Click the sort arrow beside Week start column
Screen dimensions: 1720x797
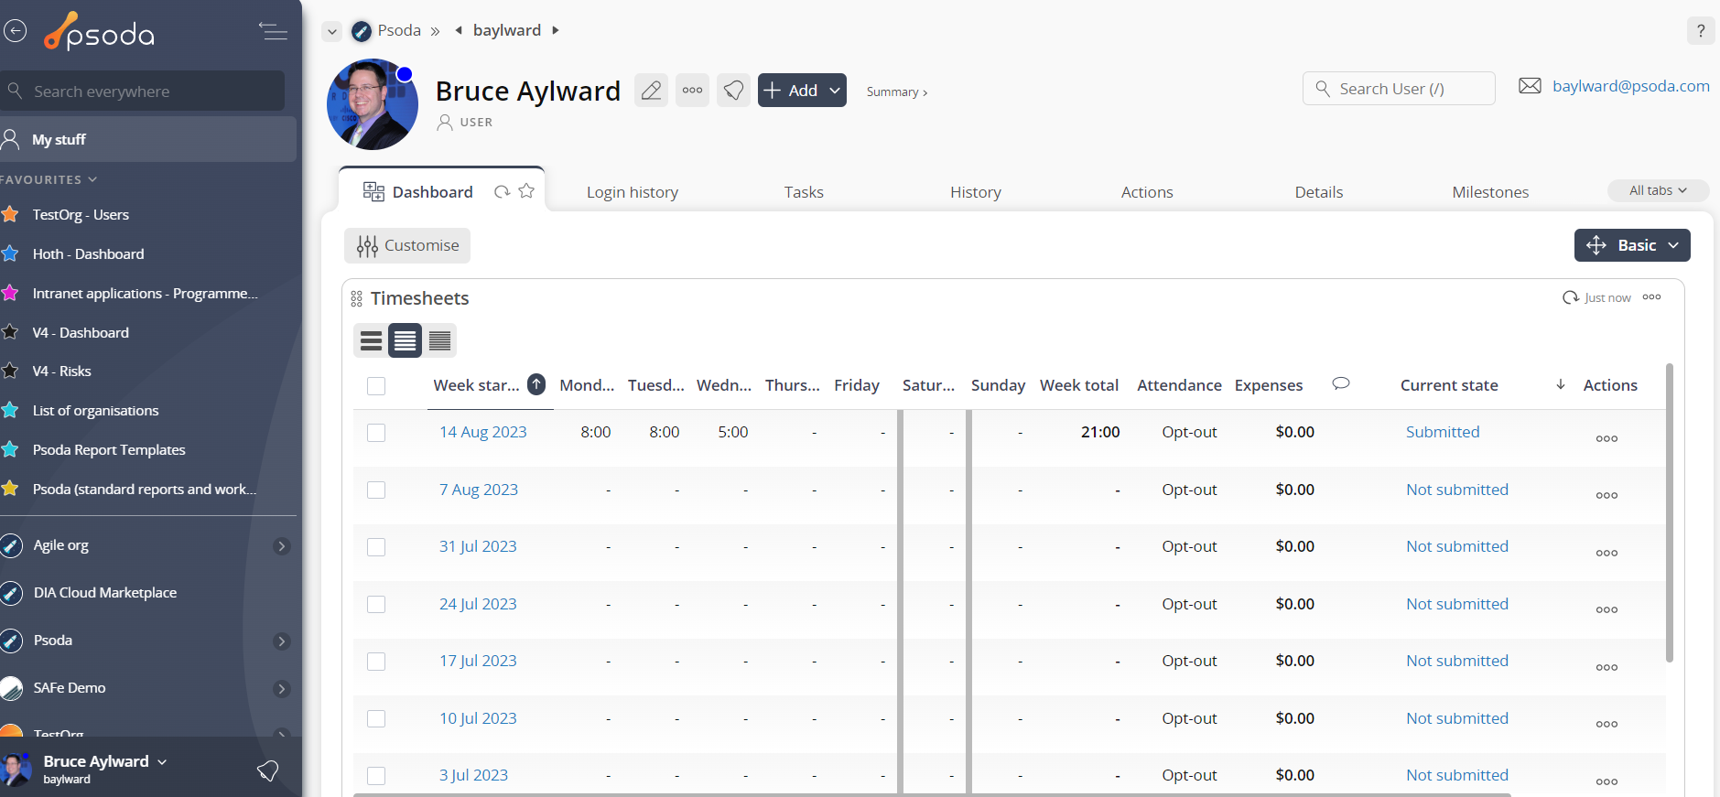click(536, 384)
